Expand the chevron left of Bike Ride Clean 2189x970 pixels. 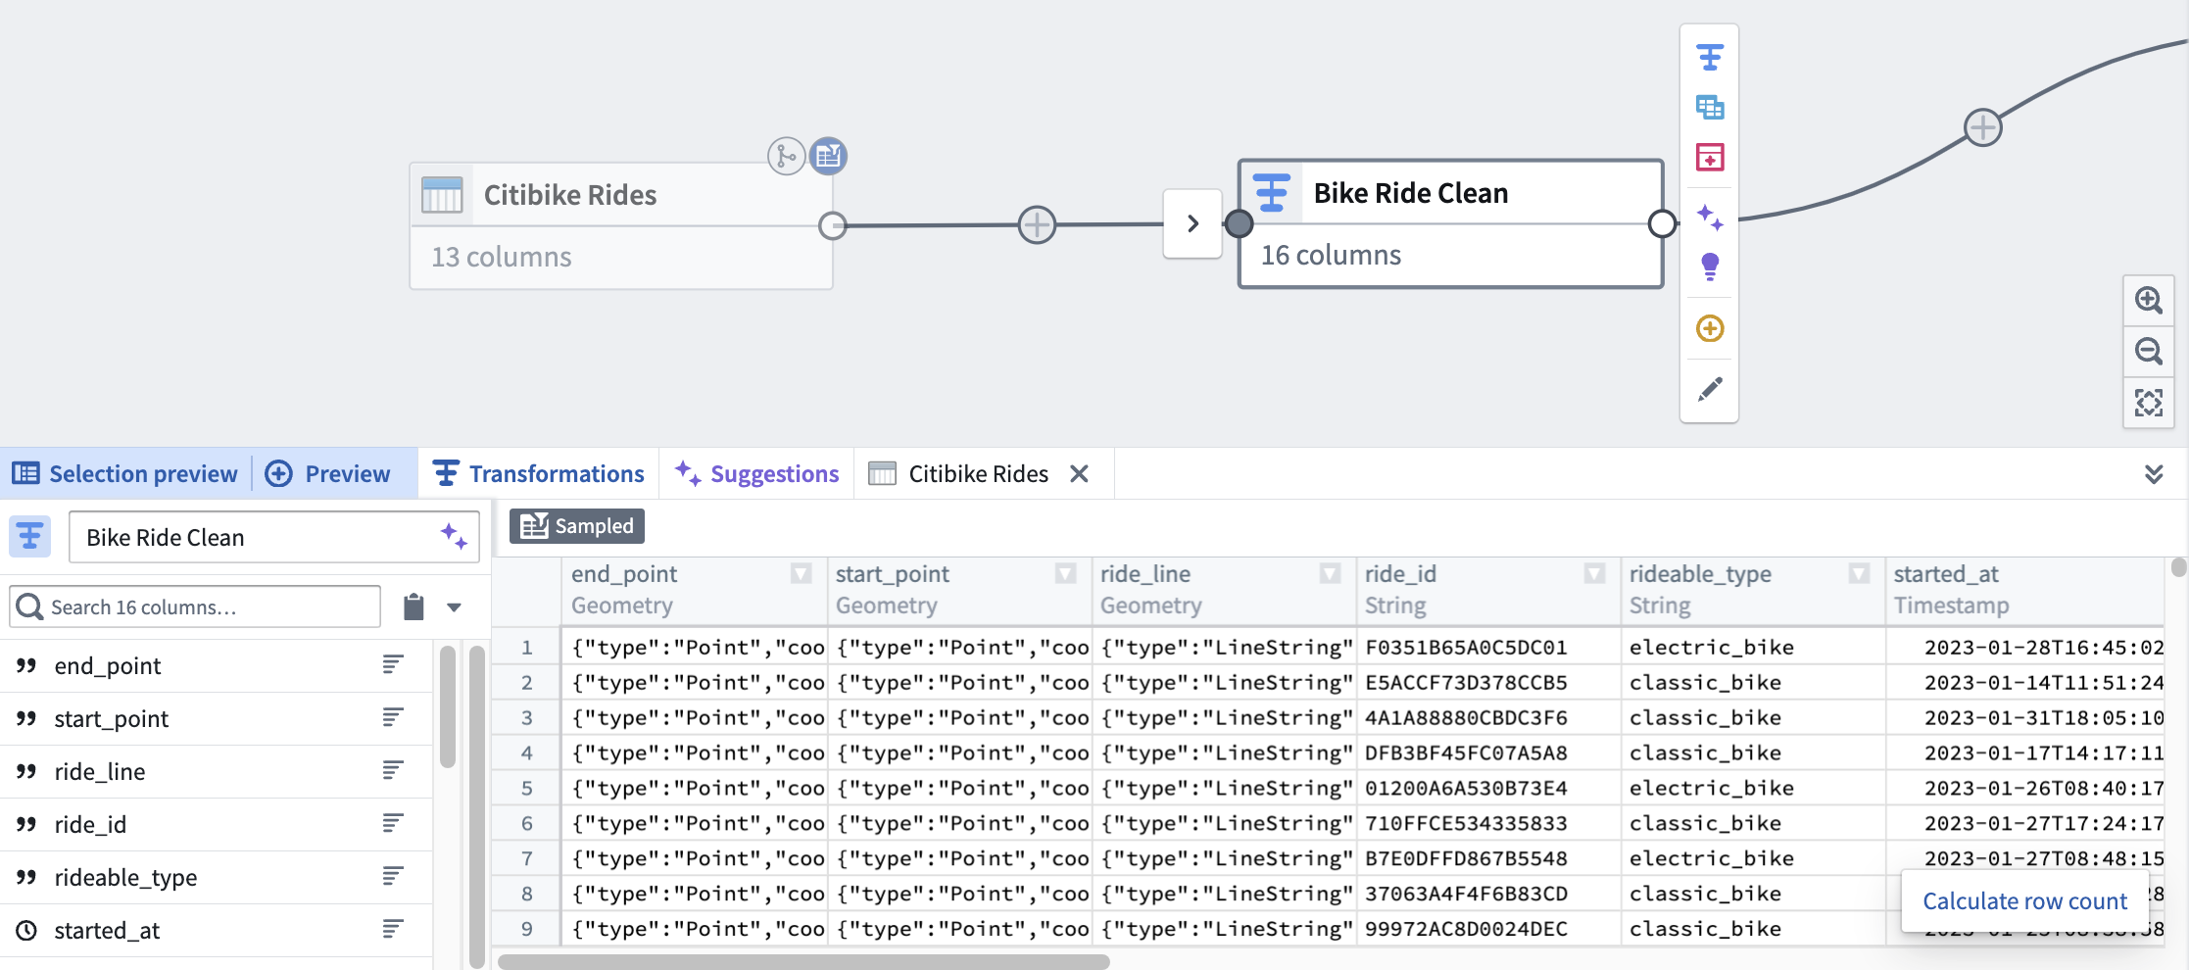1192,223
